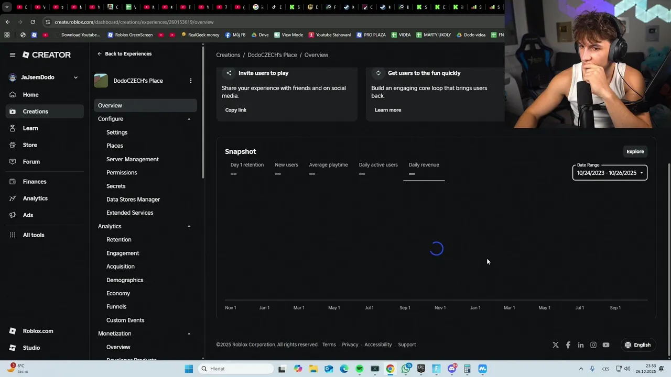This screenshot has height=377, width=671.
Task: Open Custom Events analytics
Action: (x=125, y=320)
